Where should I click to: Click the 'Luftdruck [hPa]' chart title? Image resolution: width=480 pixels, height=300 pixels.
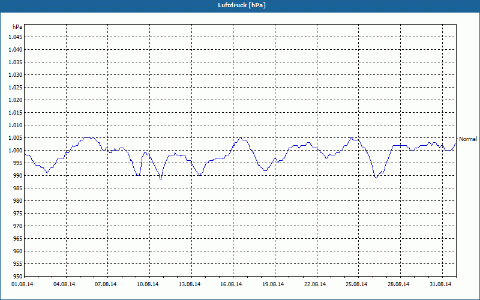[242, 5]
